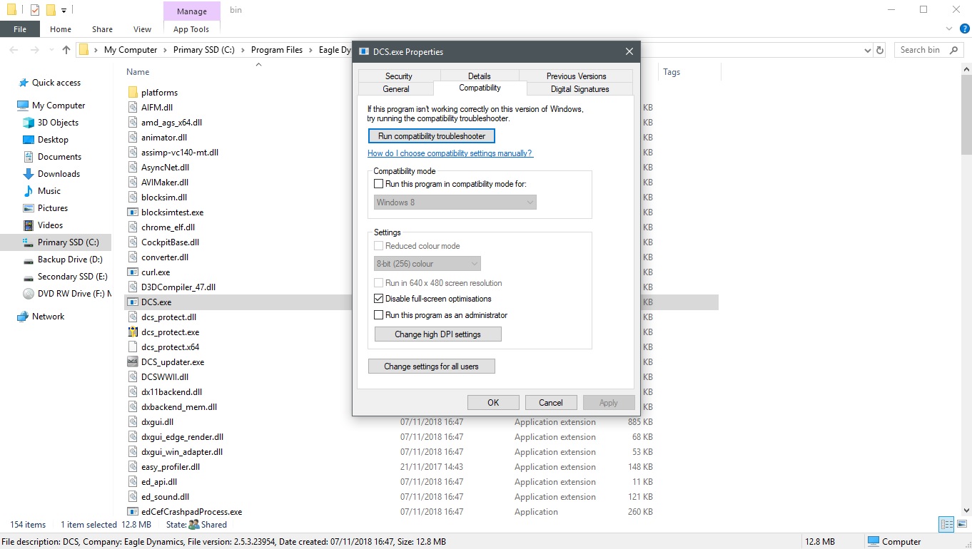The image size is (972, 549).
Task: Switch to large icons view icon
Action: pyautogui.click(x=961, y=525)
